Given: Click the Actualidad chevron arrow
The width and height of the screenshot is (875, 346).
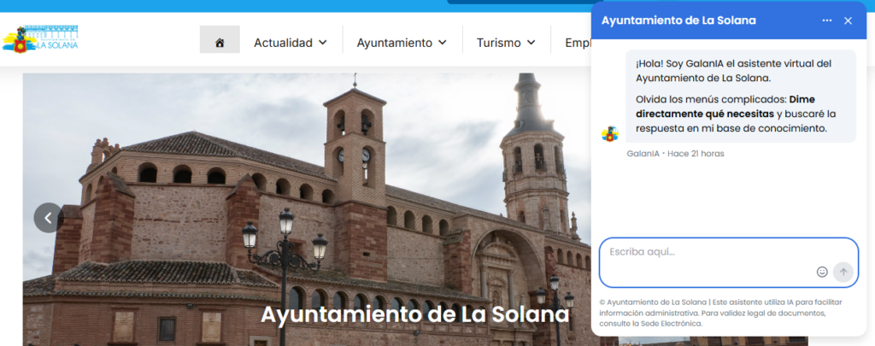Looking at the screenshot, I should (322, 43).
